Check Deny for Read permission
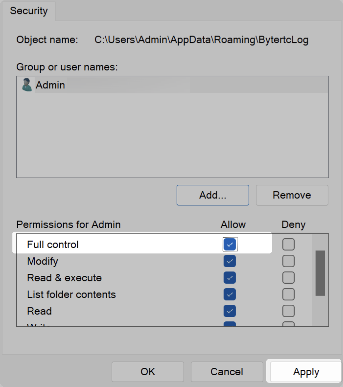This screenshot has height=387, width=343. [288, 311]
